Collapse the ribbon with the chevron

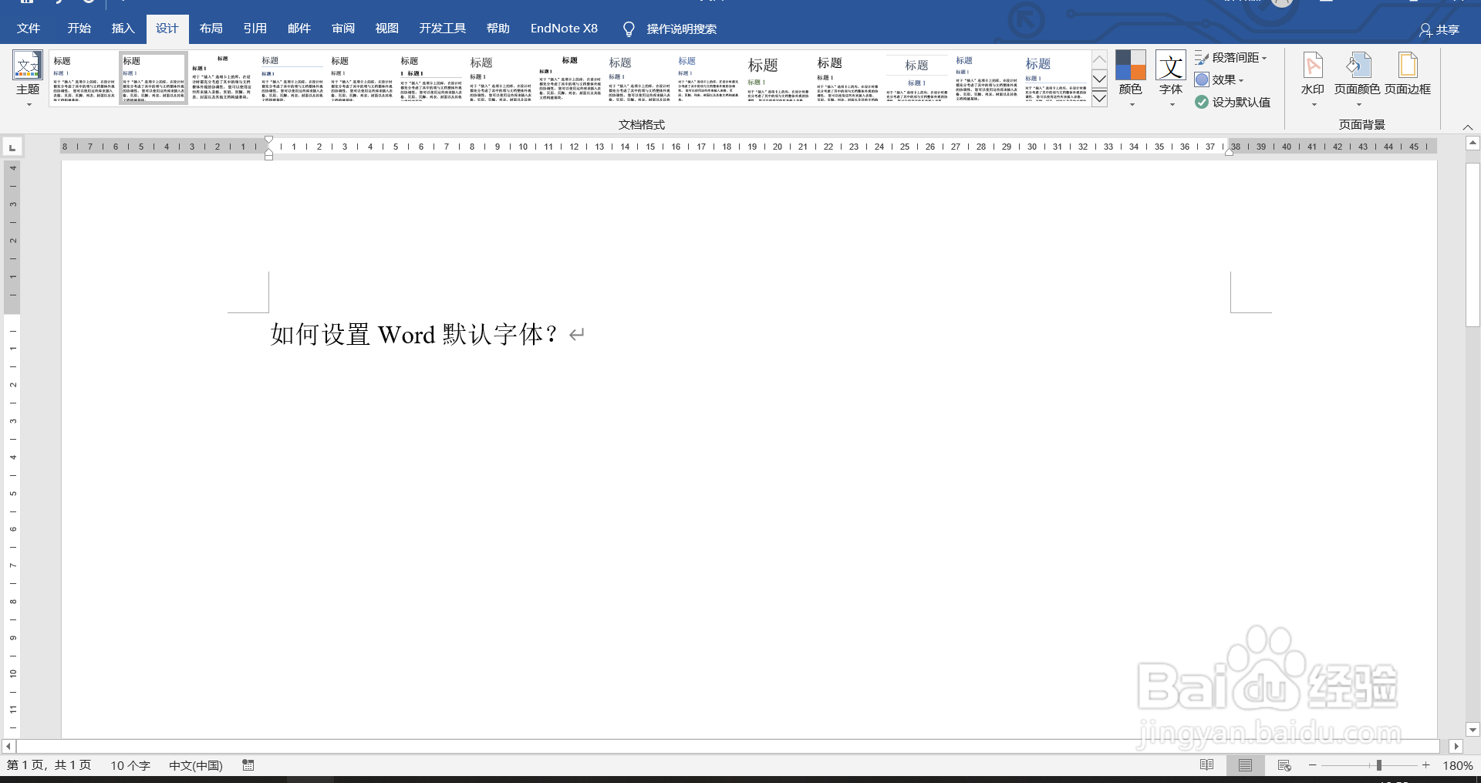pyautogui.click(x=1468, y=127)
